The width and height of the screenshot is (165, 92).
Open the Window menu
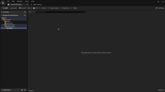point(20,1)
